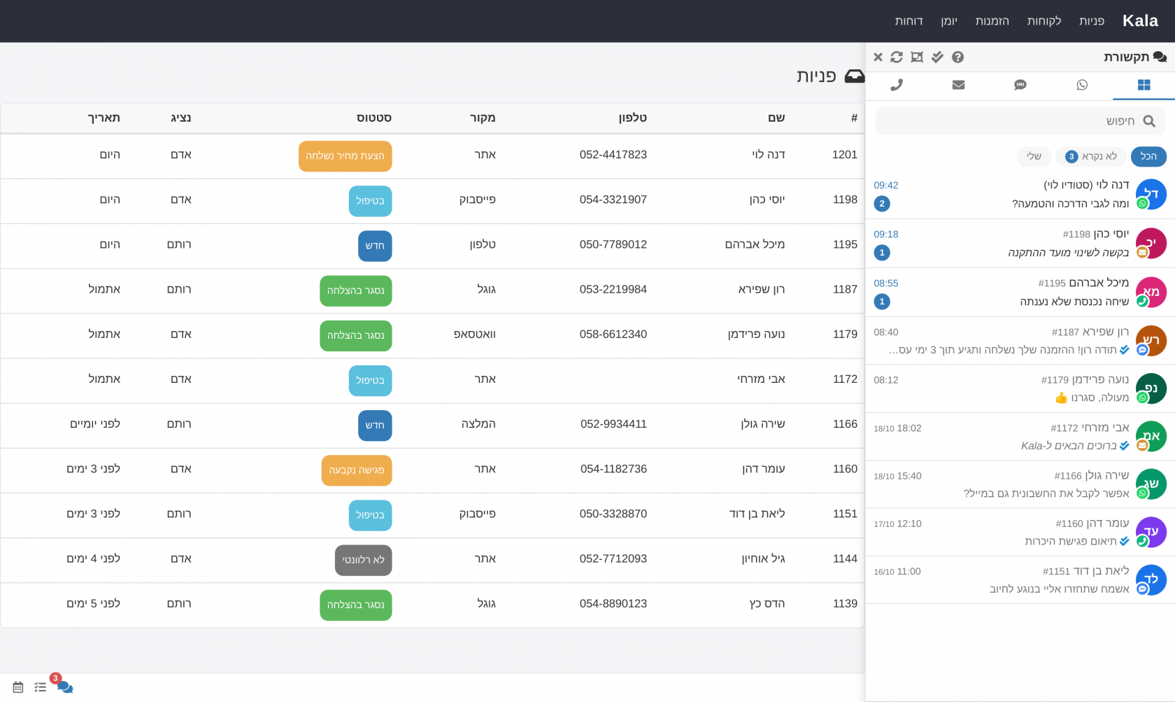Screen dimensions: 1175x702
Task: Open chat icon in bottom bar
Action: coord(65,687)
